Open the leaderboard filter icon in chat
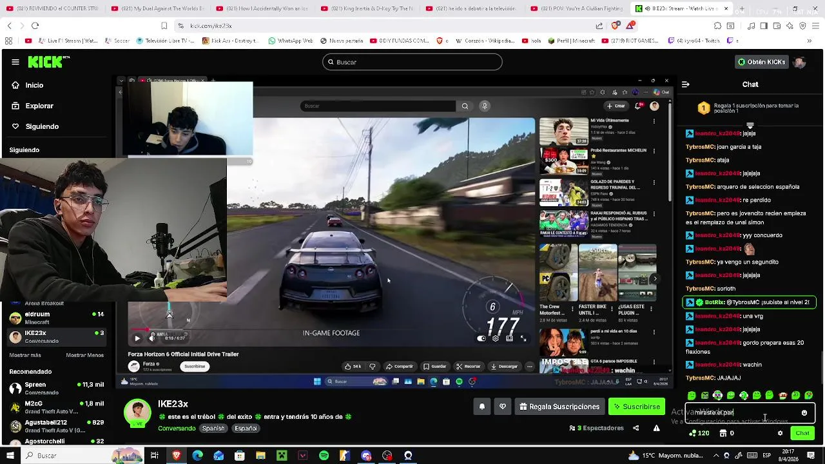Viewport: 825px width, 464px height. [x=750, y=126]
